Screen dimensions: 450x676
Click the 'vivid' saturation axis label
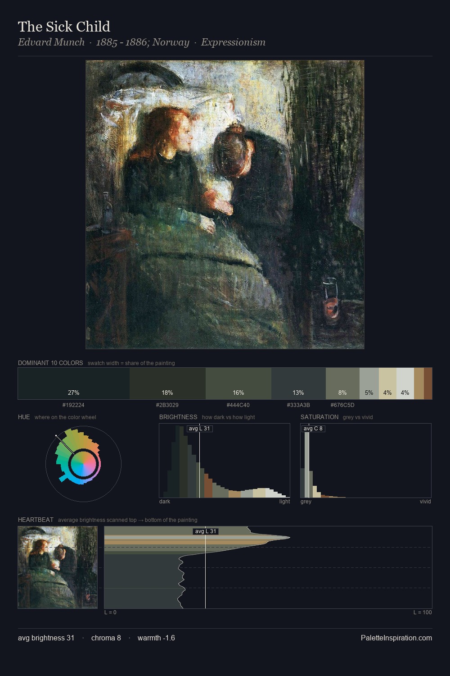click(425, 502)
